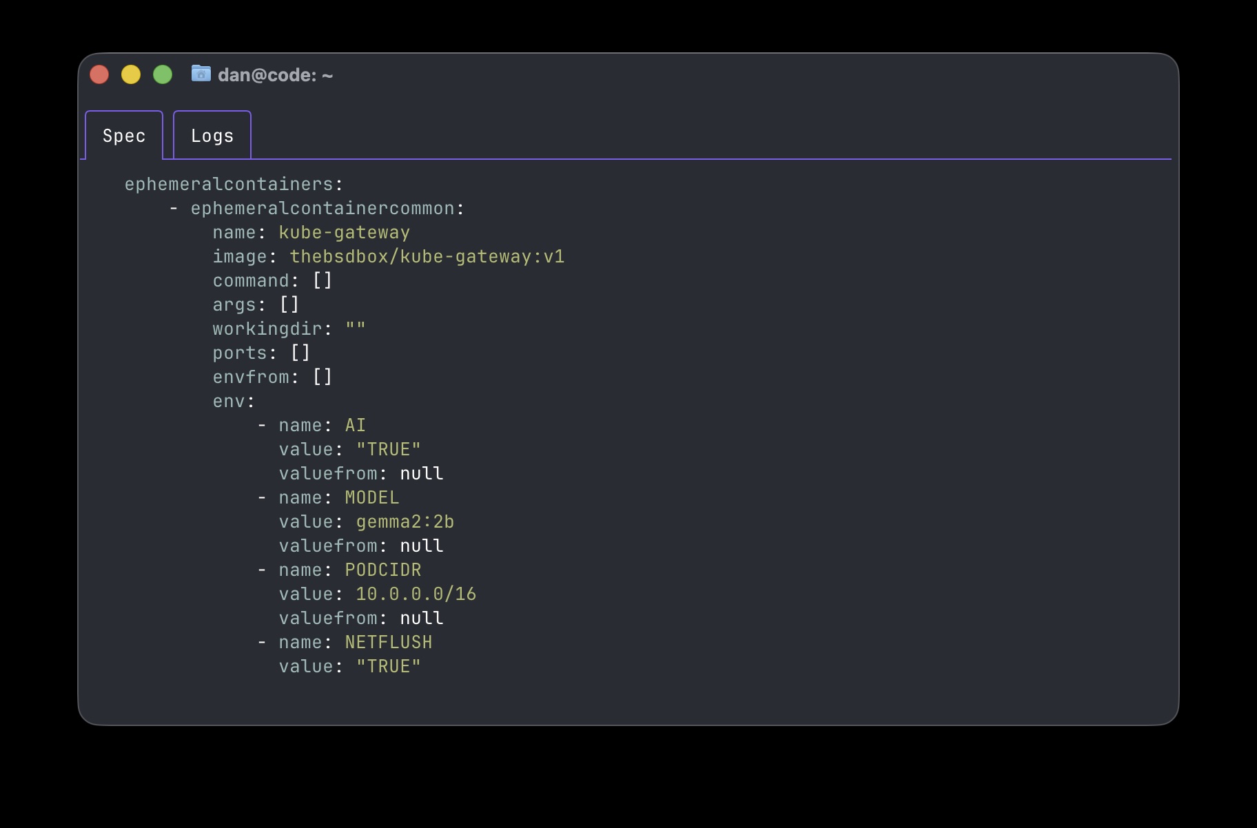Click the yellow minimize window button
The height and width of the screenshot is (828, 1257).
[x=131, y=74]
